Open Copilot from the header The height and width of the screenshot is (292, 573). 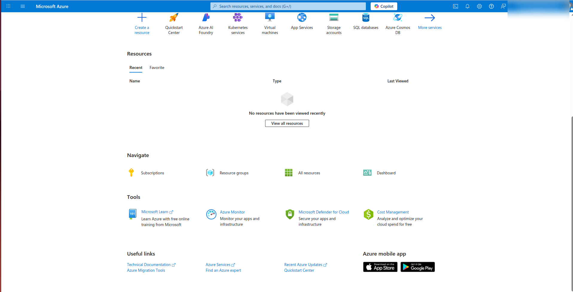point(384,6)
